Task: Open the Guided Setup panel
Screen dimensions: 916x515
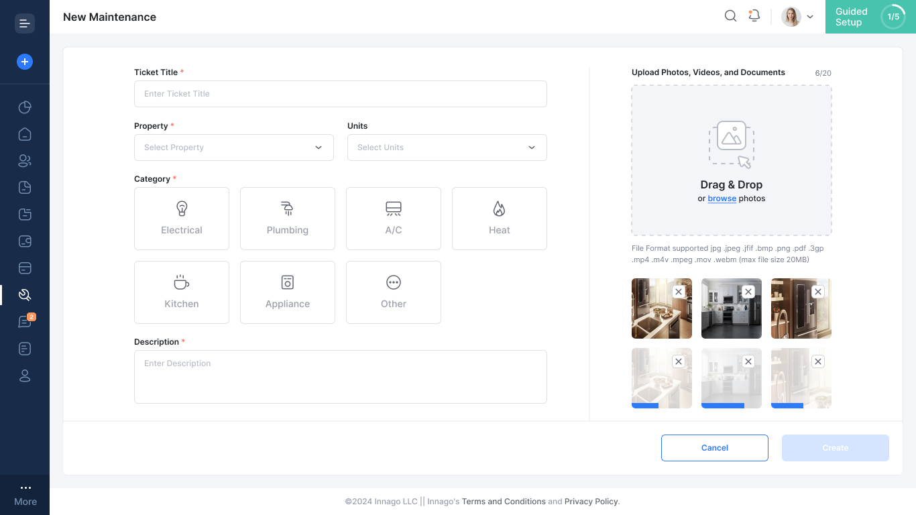Action: (x=870, y=17)
